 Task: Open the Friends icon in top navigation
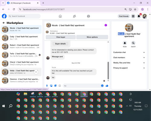74,16
